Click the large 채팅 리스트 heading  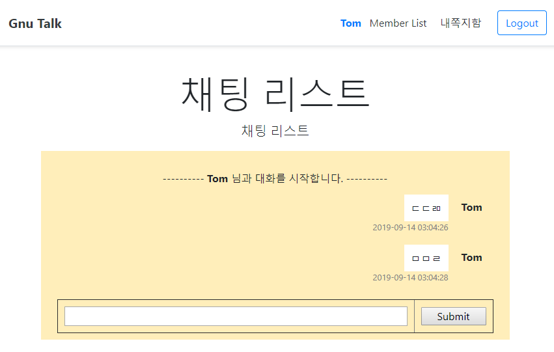coord(275,92)
